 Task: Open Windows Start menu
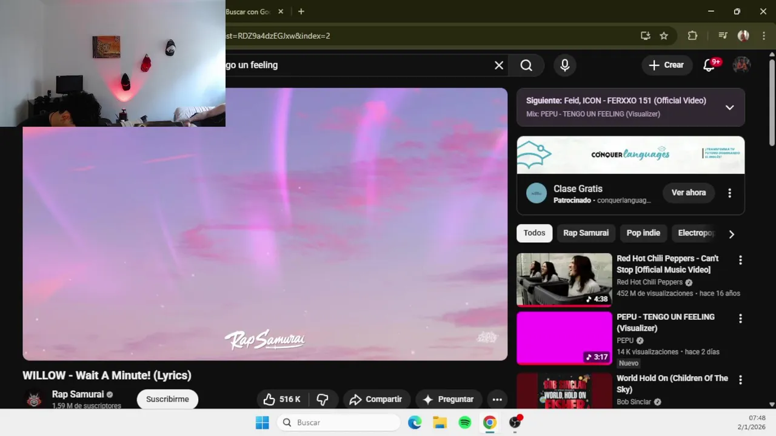(x=263, y=423)
